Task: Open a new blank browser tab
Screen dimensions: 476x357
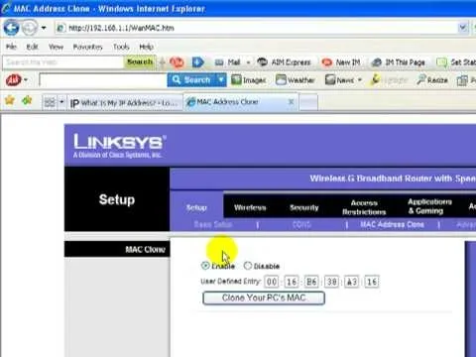Action: click(x=308, y=102)
